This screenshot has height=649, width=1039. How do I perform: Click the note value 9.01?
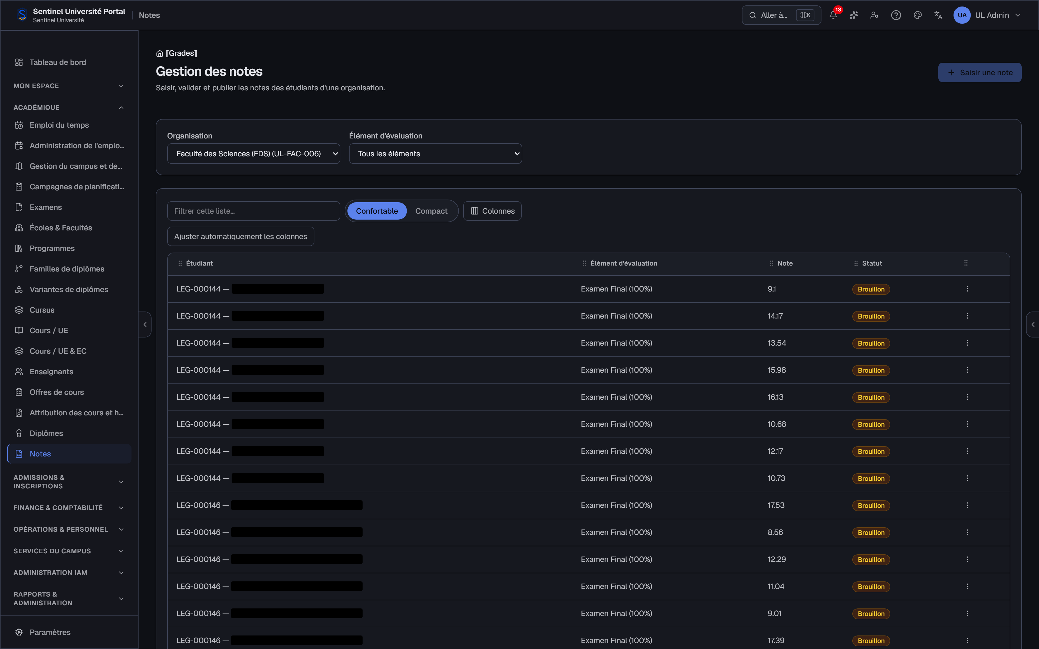click(775, 613)
